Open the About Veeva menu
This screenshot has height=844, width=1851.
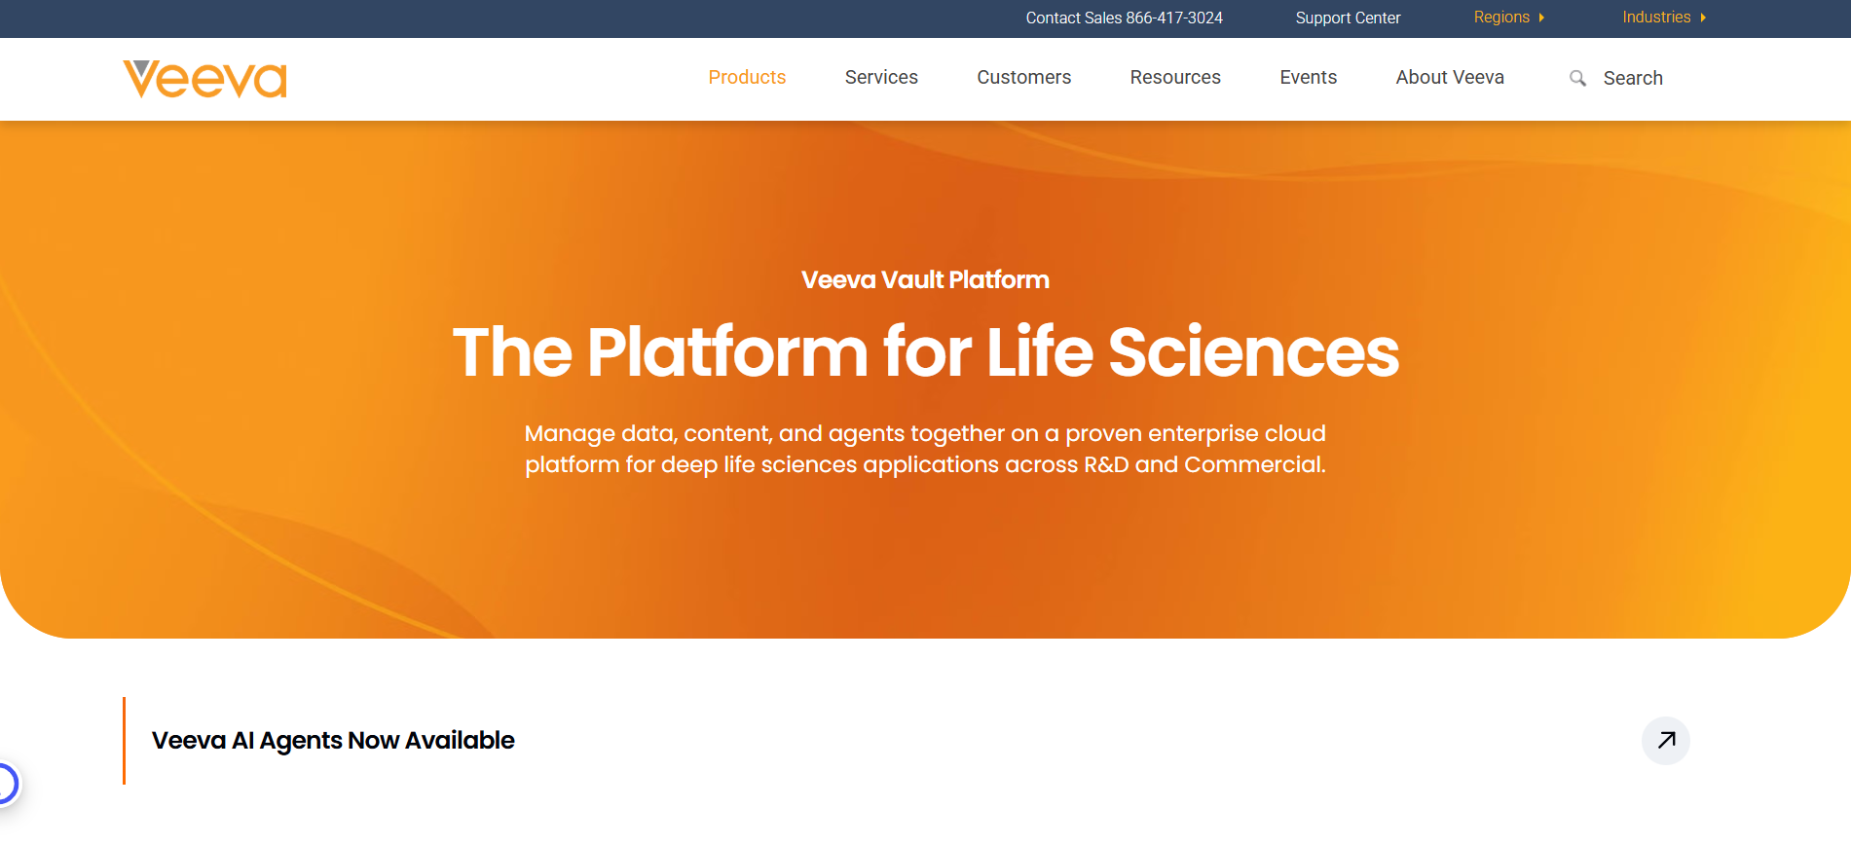point(1450,78)
